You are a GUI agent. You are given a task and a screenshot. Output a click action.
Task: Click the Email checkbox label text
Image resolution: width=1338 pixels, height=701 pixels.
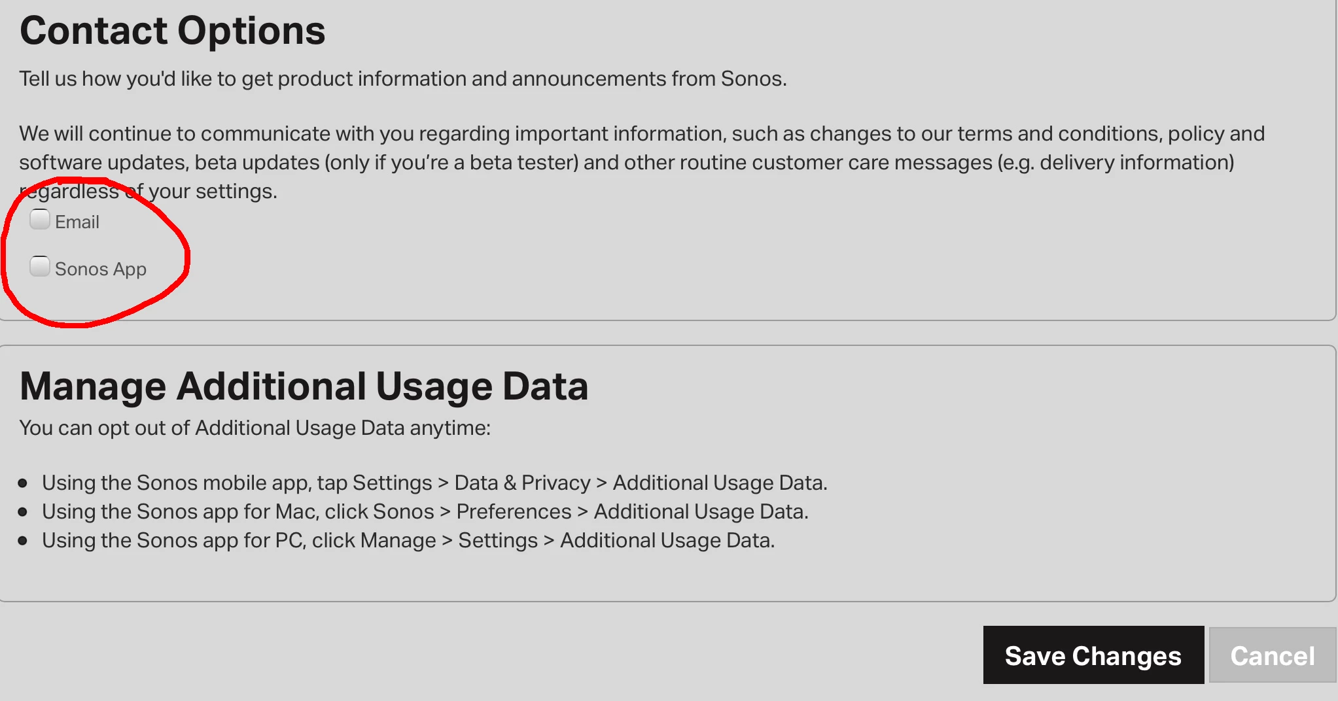[77, 222]
